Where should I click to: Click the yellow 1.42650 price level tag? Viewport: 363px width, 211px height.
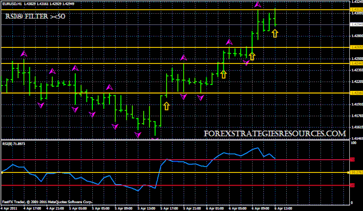(357, 47)
